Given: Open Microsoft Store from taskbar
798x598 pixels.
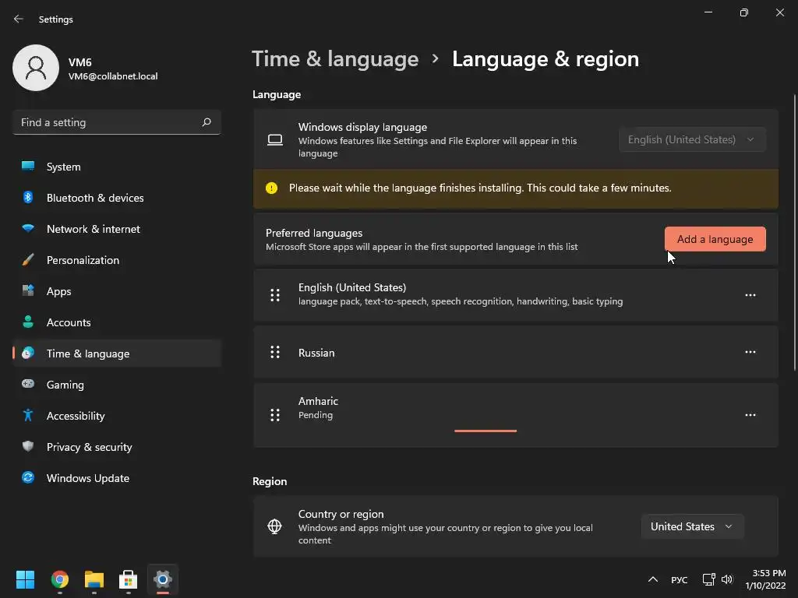Looking at the screenshot, I should pyautogui.click(x=129, y=579).
